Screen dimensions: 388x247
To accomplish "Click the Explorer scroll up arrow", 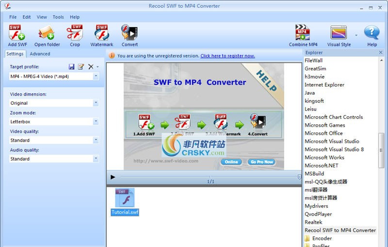I will click(381, 60).
